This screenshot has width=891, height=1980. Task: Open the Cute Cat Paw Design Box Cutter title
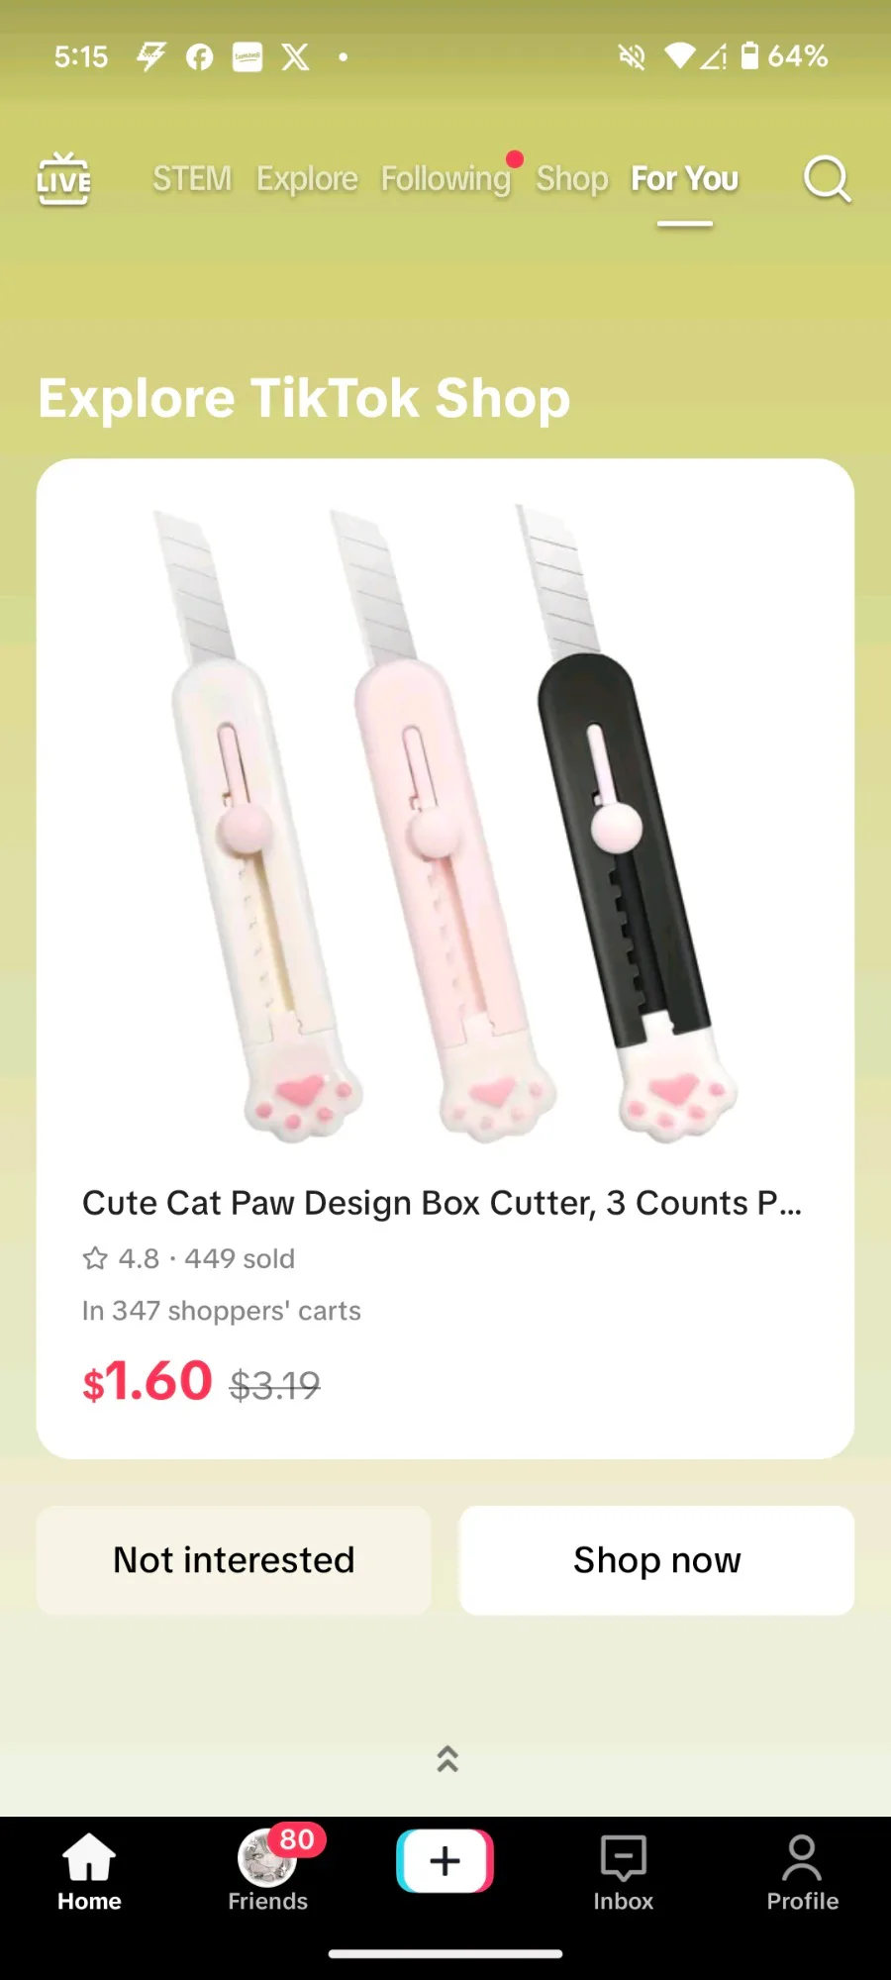pos(443,1203)
